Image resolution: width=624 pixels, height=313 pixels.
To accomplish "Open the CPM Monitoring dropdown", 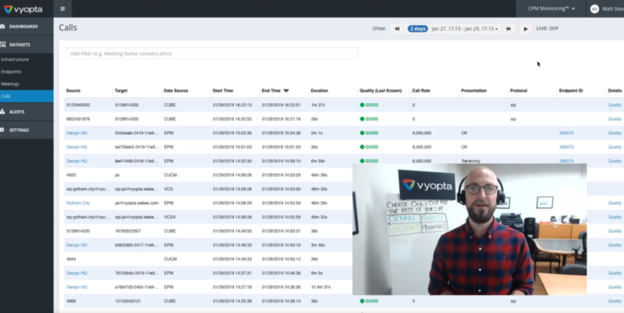I will point(551,9).
